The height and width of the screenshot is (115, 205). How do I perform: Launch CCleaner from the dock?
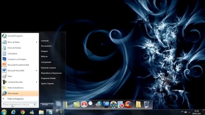[x=128, y=104]
